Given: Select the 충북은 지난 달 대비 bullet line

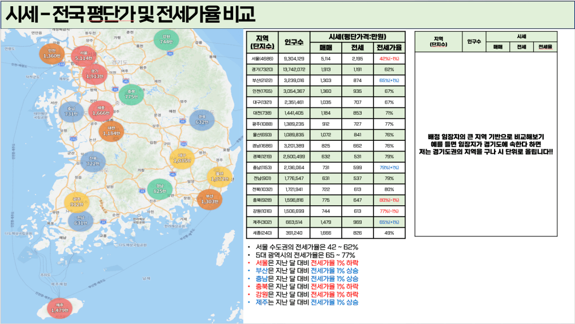Looking at the screenshot, I should 307,286.
